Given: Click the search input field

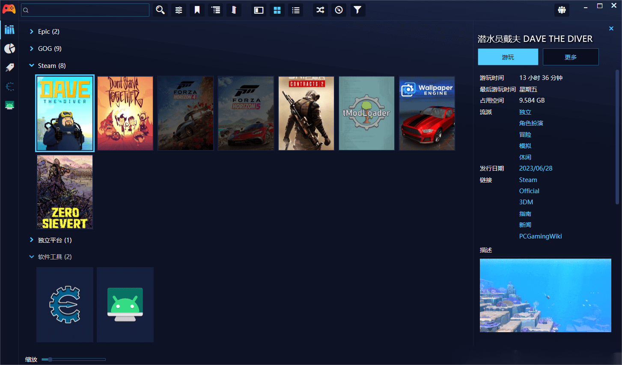Looking at the screenshot, I should 85,10.
